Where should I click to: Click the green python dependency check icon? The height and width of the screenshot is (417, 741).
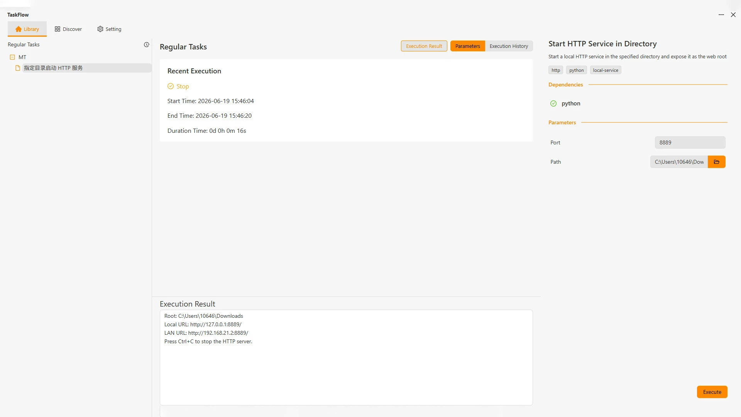(553, 103)
